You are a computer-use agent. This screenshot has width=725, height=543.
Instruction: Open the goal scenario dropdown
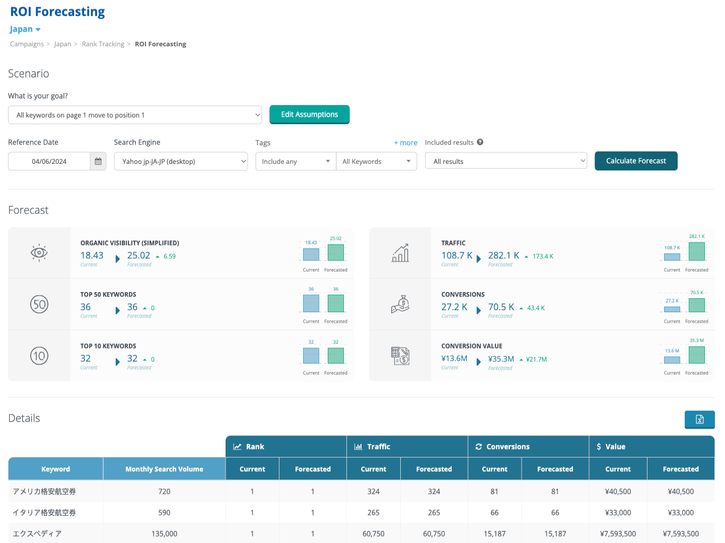pyautogui.click(x=135, y=115)
